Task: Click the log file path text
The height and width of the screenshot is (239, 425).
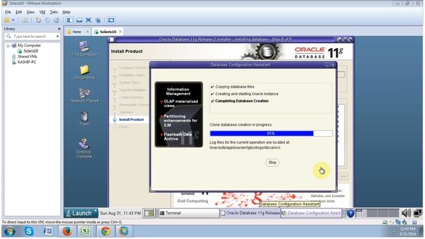Action: [245, 147]
